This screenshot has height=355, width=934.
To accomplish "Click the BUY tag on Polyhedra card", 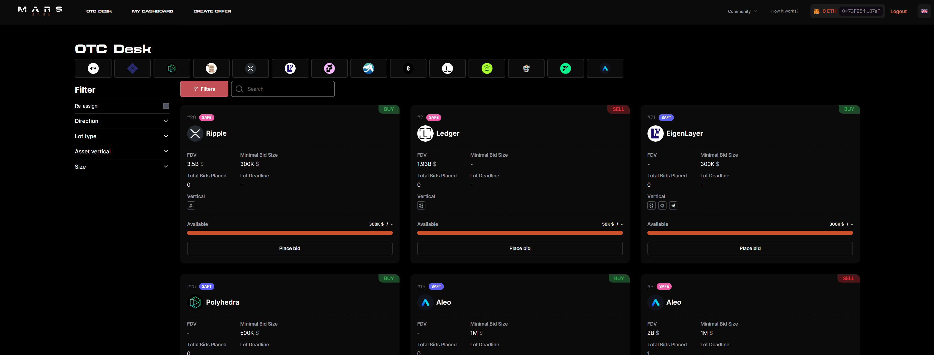I will (389, 278).
